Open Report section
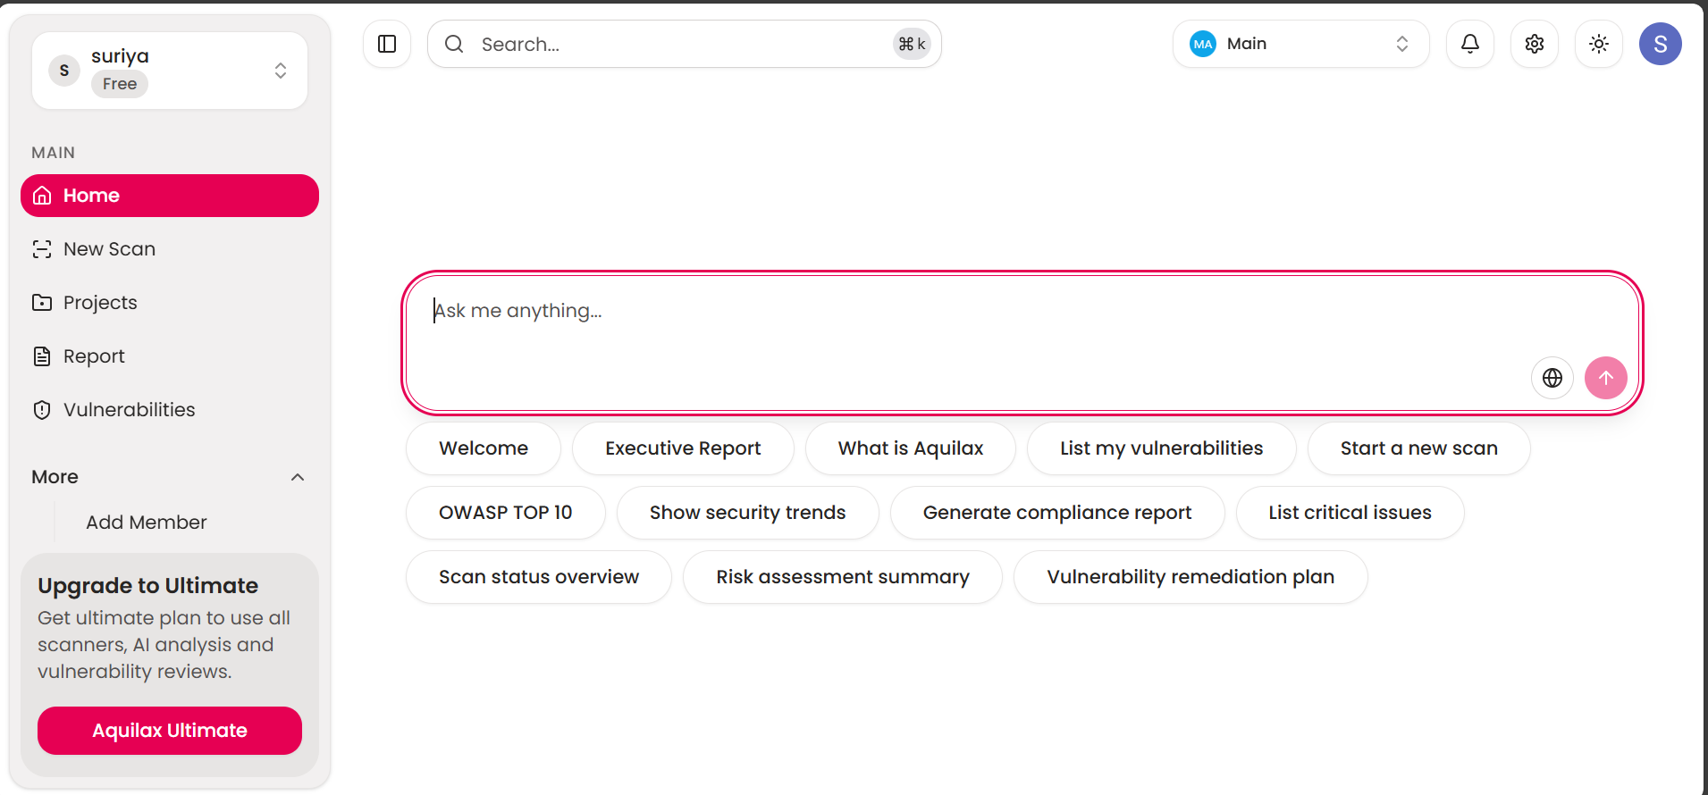The height and width of the screenshot is (795, 1708). (170, 356)
